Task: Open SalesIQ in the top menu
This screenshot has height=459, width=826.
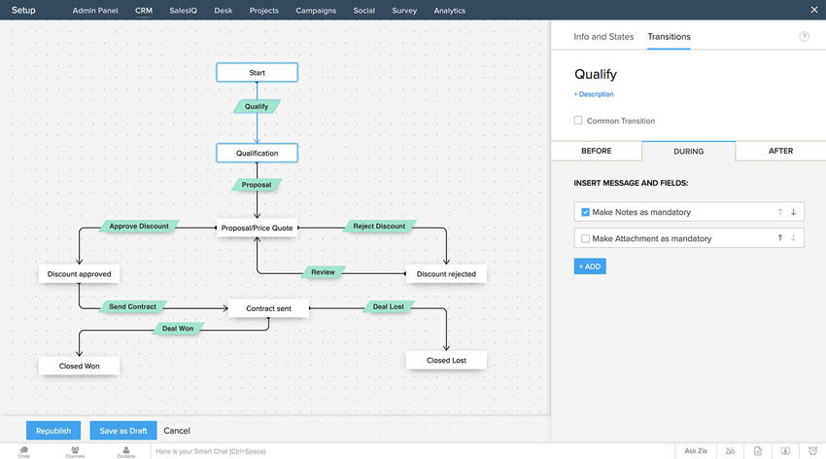Action: tap(183, 11)
